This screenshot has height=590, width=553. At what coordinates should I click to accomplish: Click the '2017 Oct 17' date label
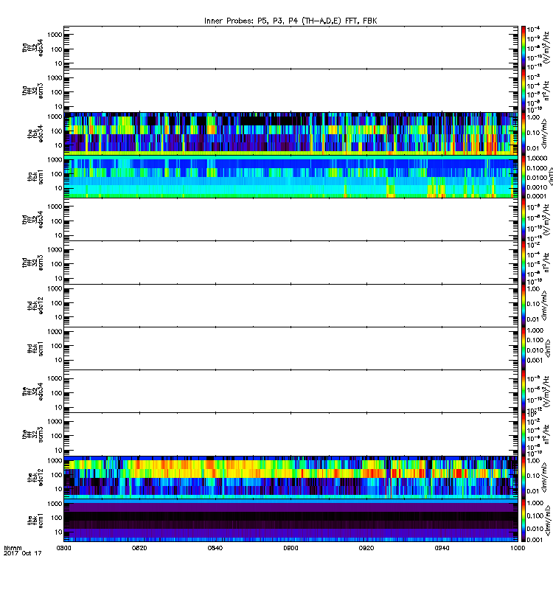tap(23, 553)
